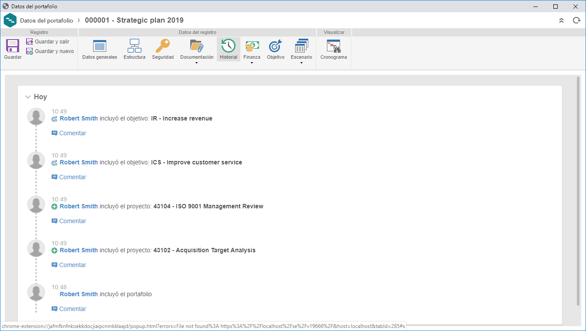Screen dimensions: 586x331
Task: Click objective icon before ICS - Improve customer service
Action: tap(54, 163)
